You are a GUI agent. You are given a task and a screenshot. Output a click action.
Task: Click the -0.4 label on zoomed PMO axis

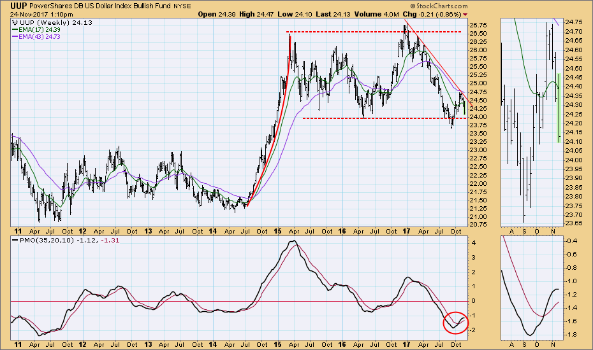(572, 241)
